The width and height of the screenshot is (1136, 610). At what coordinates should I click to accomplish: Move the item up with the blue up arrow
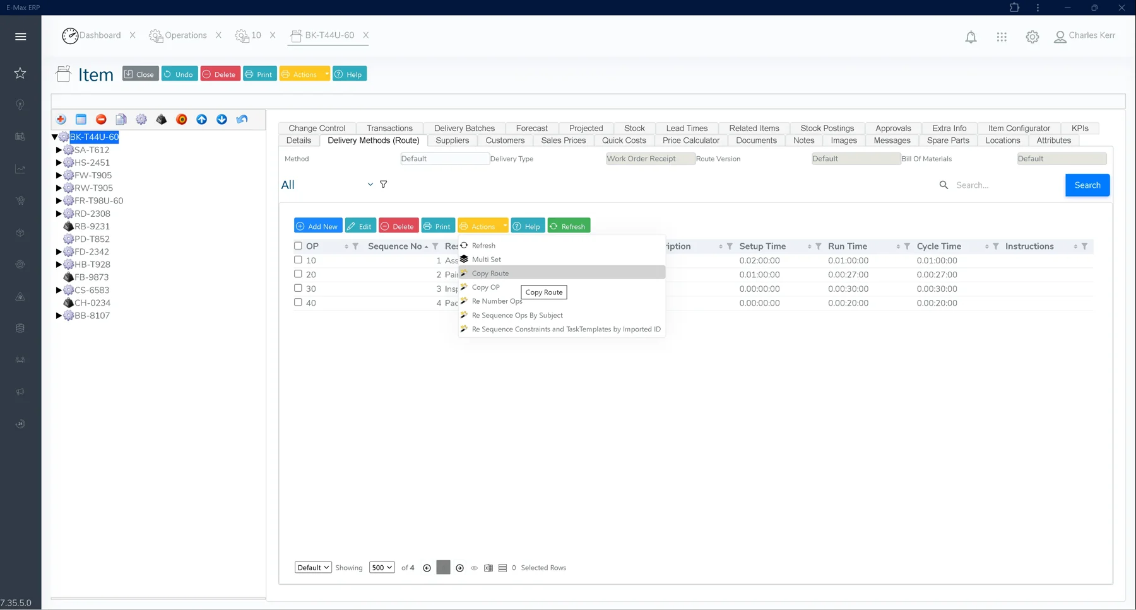pyautogui.click(x=202, y=119)
